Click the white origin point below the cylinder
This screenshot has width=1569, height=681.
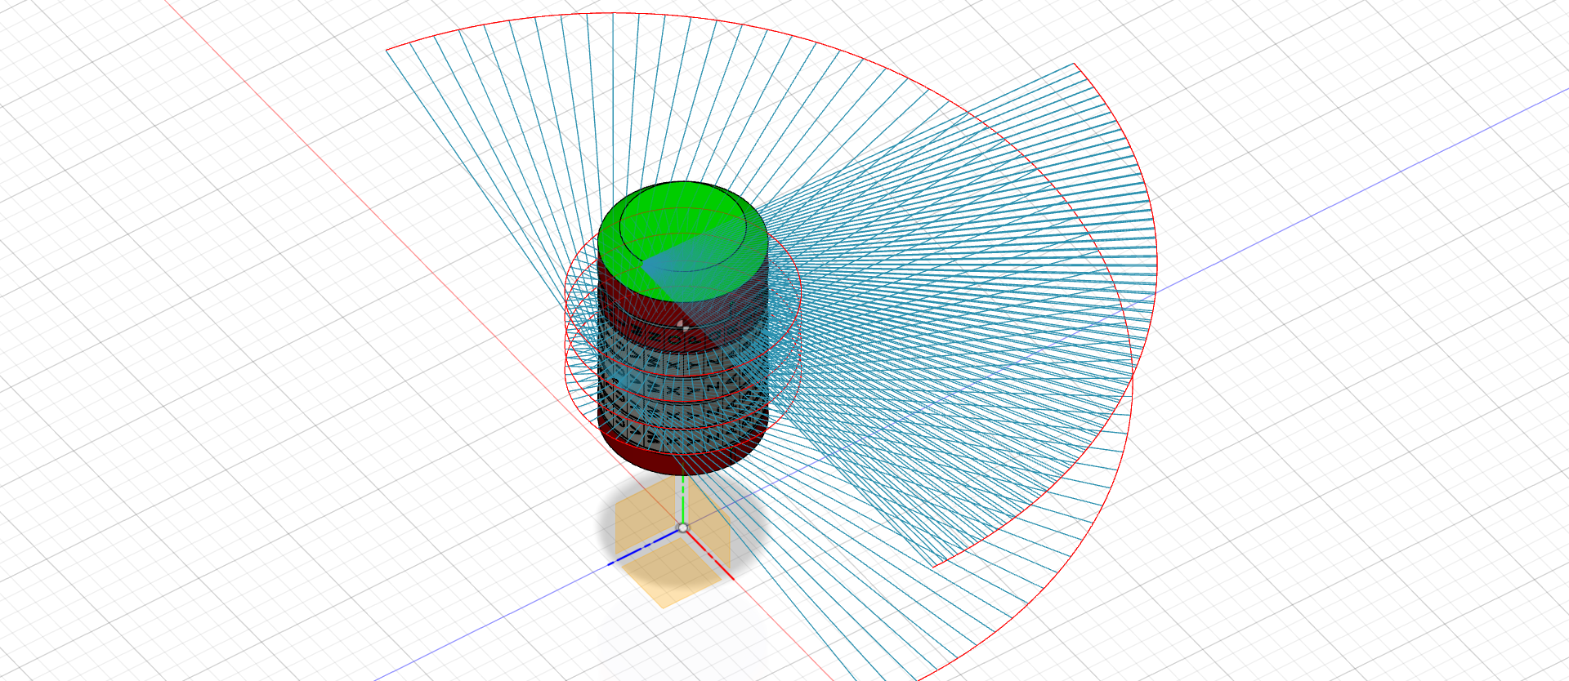point(683,527)
